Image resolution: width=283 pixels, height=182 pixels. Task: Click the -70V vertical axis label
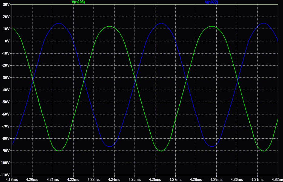pos(6,126)
